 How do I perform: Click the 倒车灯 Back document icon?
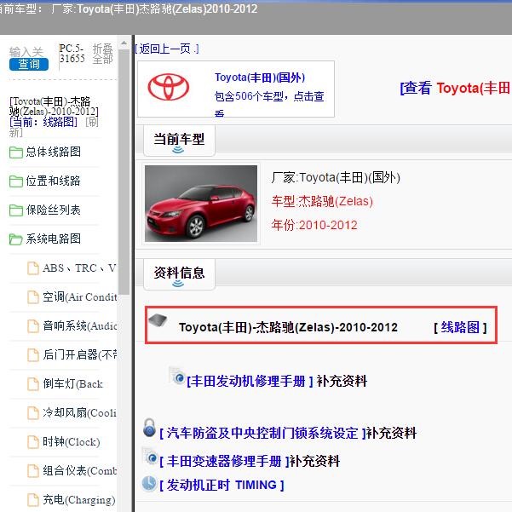32,384
